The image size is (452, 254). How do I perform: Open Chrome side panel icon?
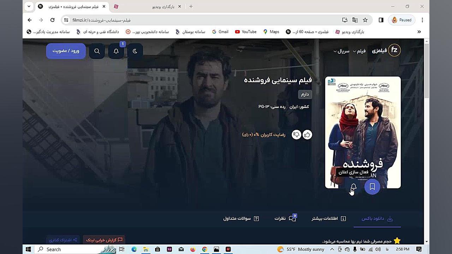pos(381,20)
